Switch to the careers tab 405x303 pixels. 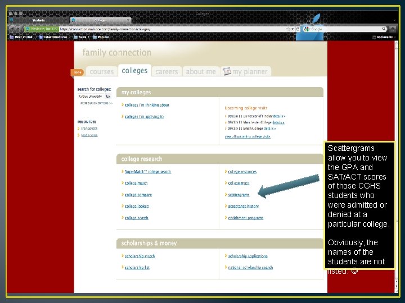[x=166, y=72]
